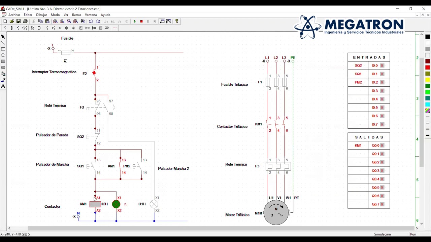The width and height of the screenshot is (431, 242).
Task: Toggle input bit I0.1 value
Action: coord(382,74)
